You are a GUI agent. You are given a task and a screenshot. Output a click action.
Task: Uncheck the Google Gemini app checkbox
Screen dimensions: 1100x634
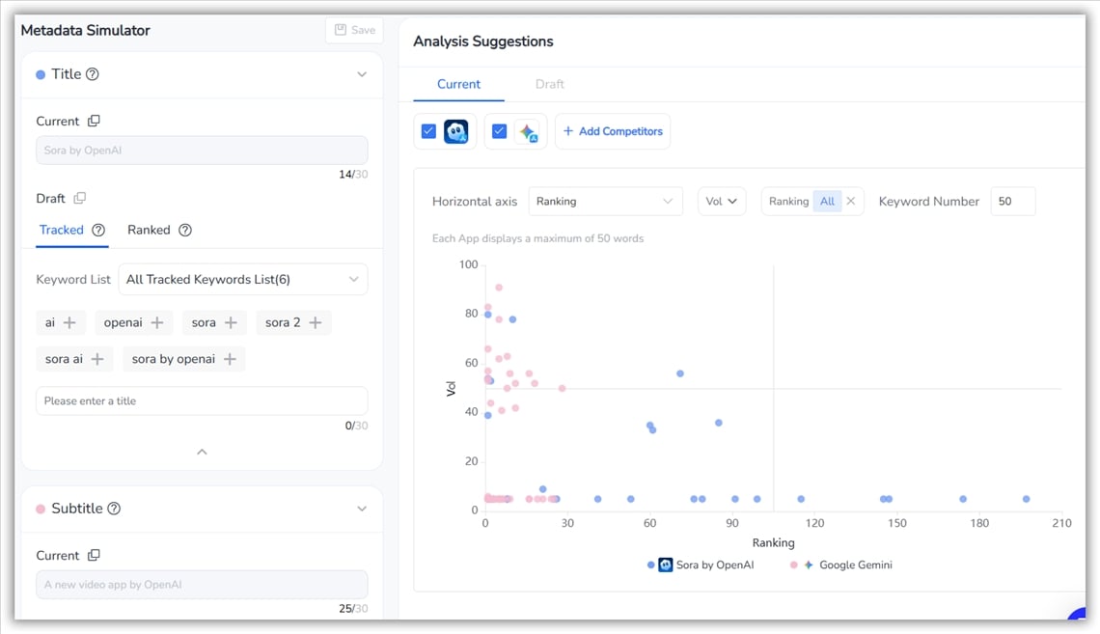point(499,131)
